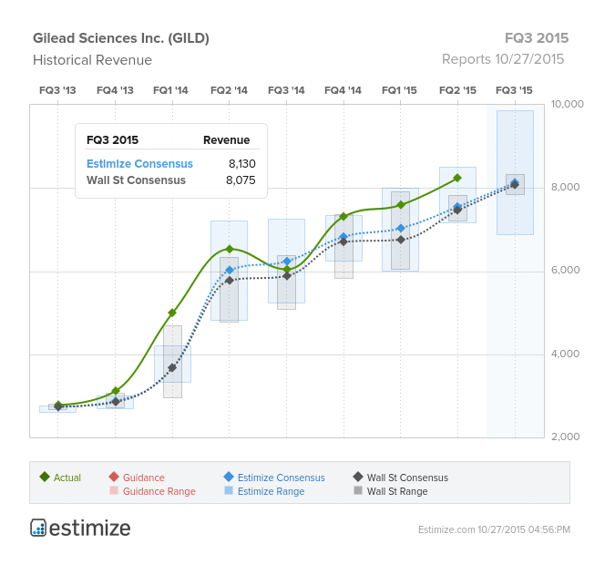The width and height of the screenshot is (615, 565).
Task: Click the FQ2 '14 blue Estimize Consensus point
Action: 230,270
